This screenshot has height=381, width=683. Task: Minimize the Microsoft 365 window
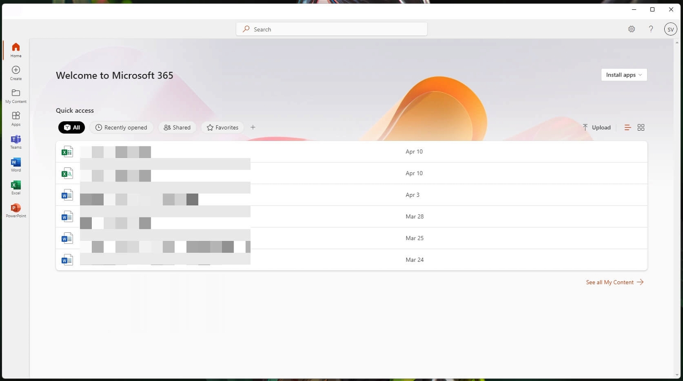[x=634, y=9]
